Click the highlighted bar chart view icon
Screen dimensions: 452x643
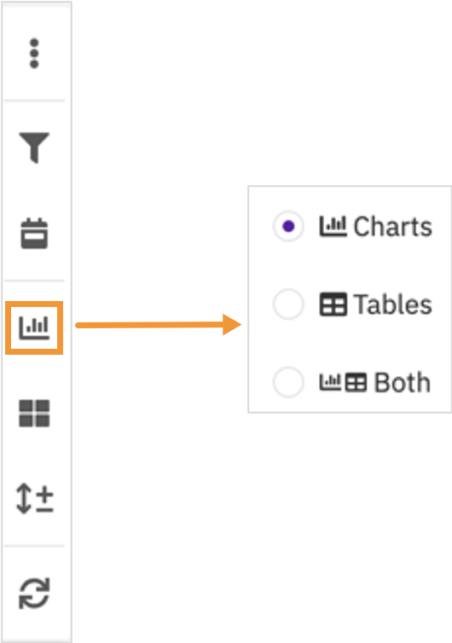pyautogui.click(x=34, y=327)
